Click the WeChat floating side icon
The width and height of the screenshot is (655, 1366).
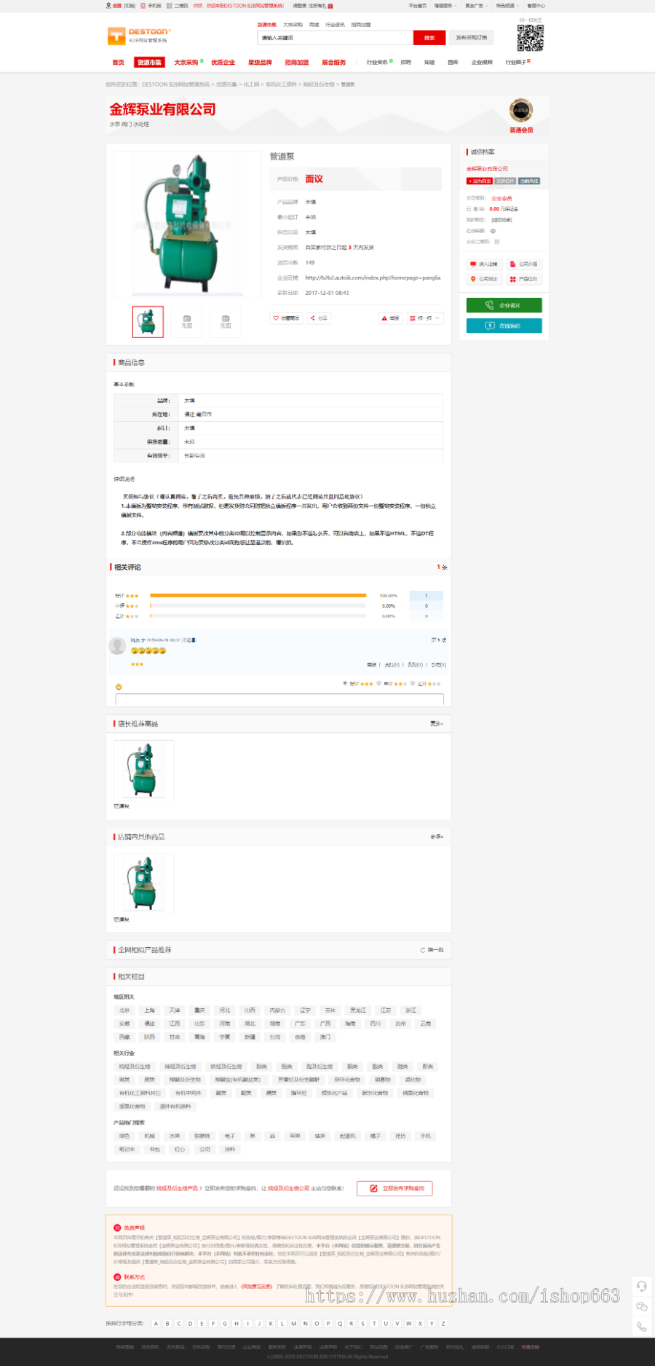(642, 1307)
